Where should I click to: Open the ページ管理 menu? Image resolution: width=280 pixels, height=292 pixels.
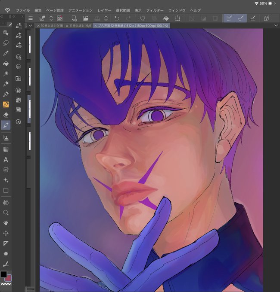click(55, 10)
